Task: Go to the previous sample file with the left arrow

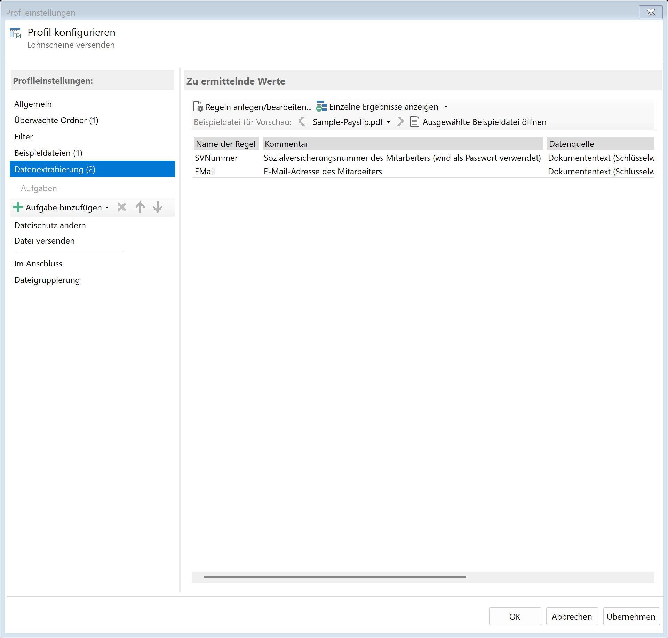Action: [302, 122]
